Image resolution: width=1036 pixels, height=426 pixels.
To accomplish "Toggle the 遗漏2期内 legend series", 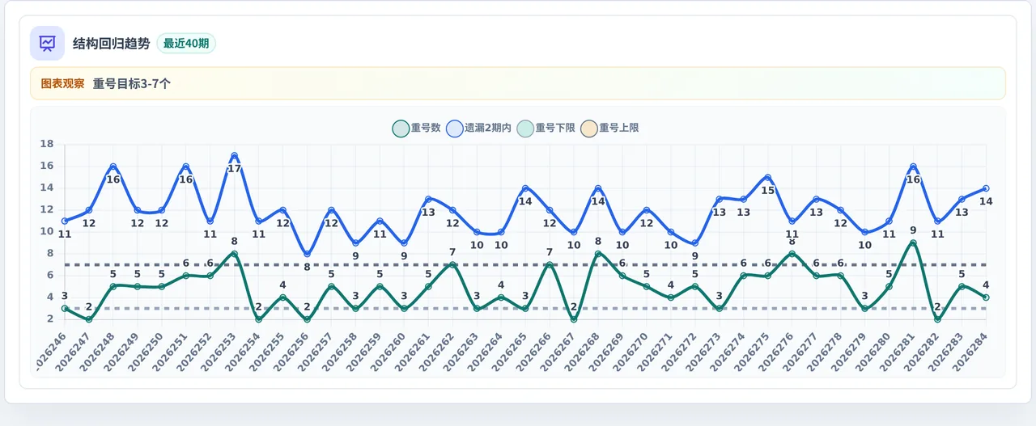I will coord(478,128).
